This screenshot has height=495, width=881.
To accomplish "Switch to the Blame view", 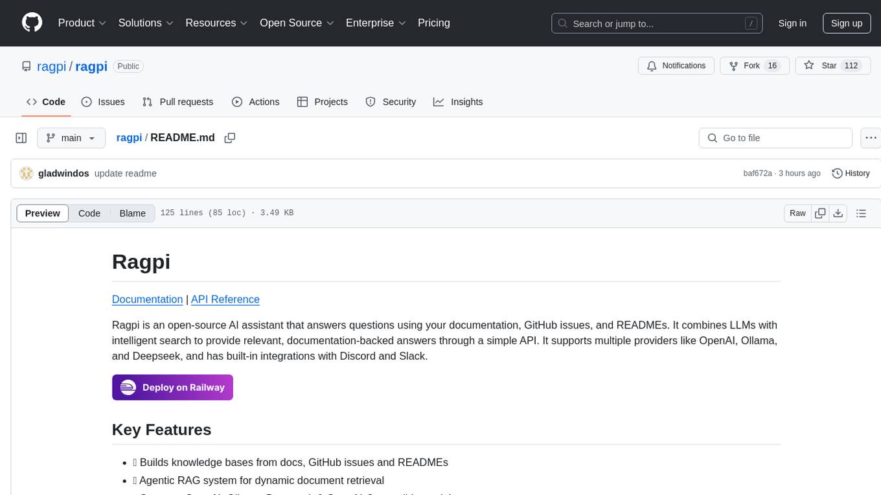I will (x=133, y=213).
